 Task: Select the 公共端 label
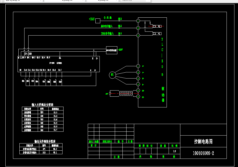108,18
